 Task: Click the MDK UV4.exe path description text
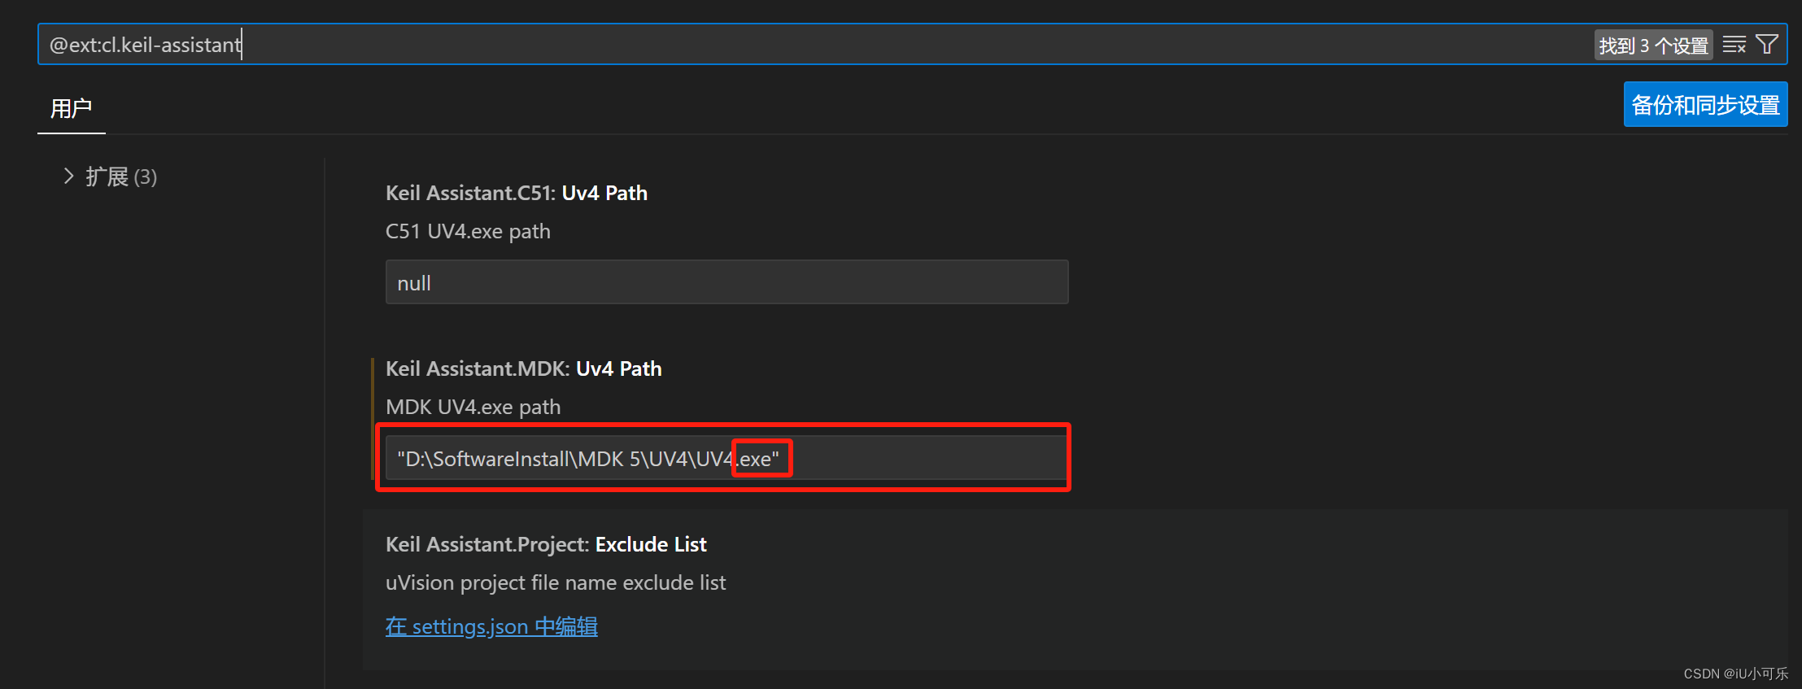(473, 407)
